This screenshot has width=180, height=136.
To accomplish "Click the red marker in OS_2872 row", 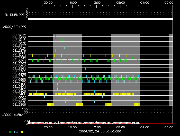I will (56, 35).
